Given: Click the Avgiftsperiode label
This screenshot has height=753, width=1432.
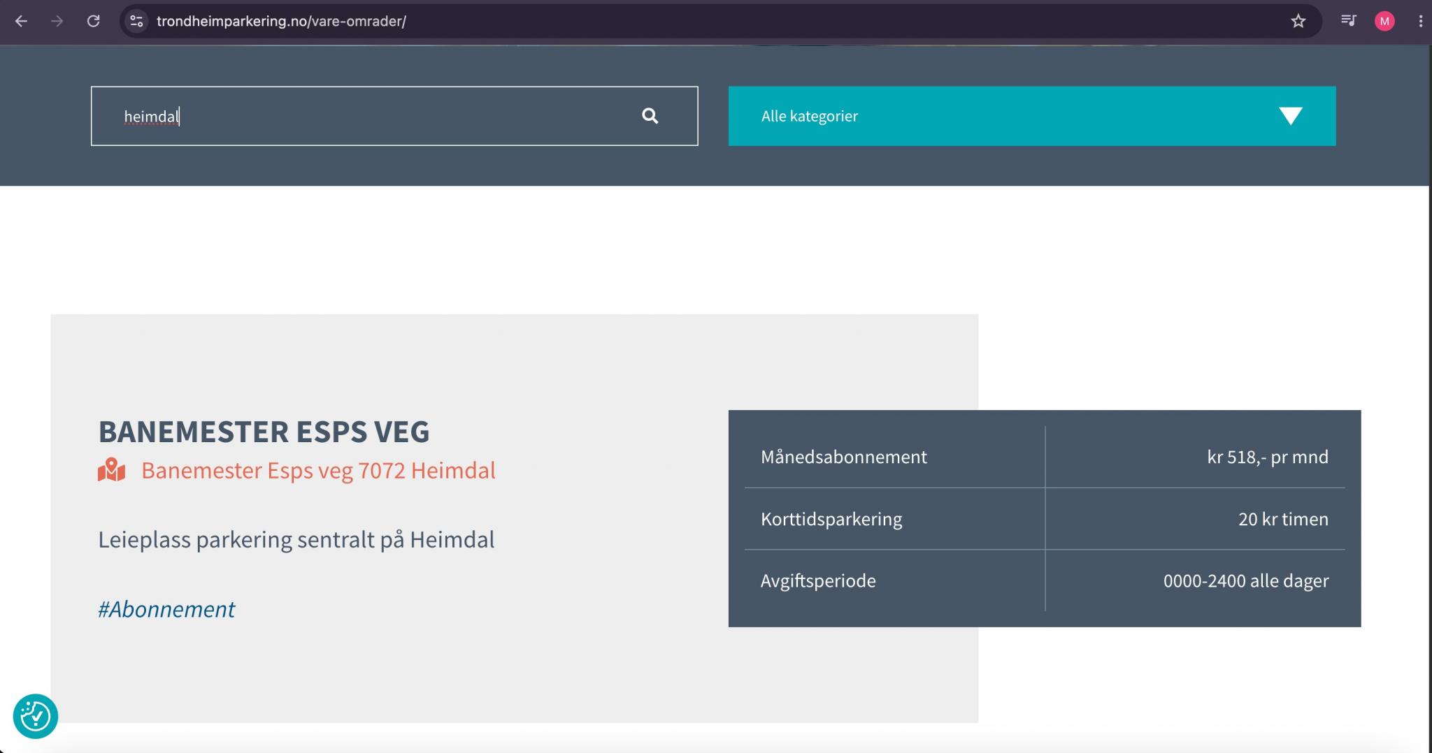Looking at the screenshot, I should point(818,580).
